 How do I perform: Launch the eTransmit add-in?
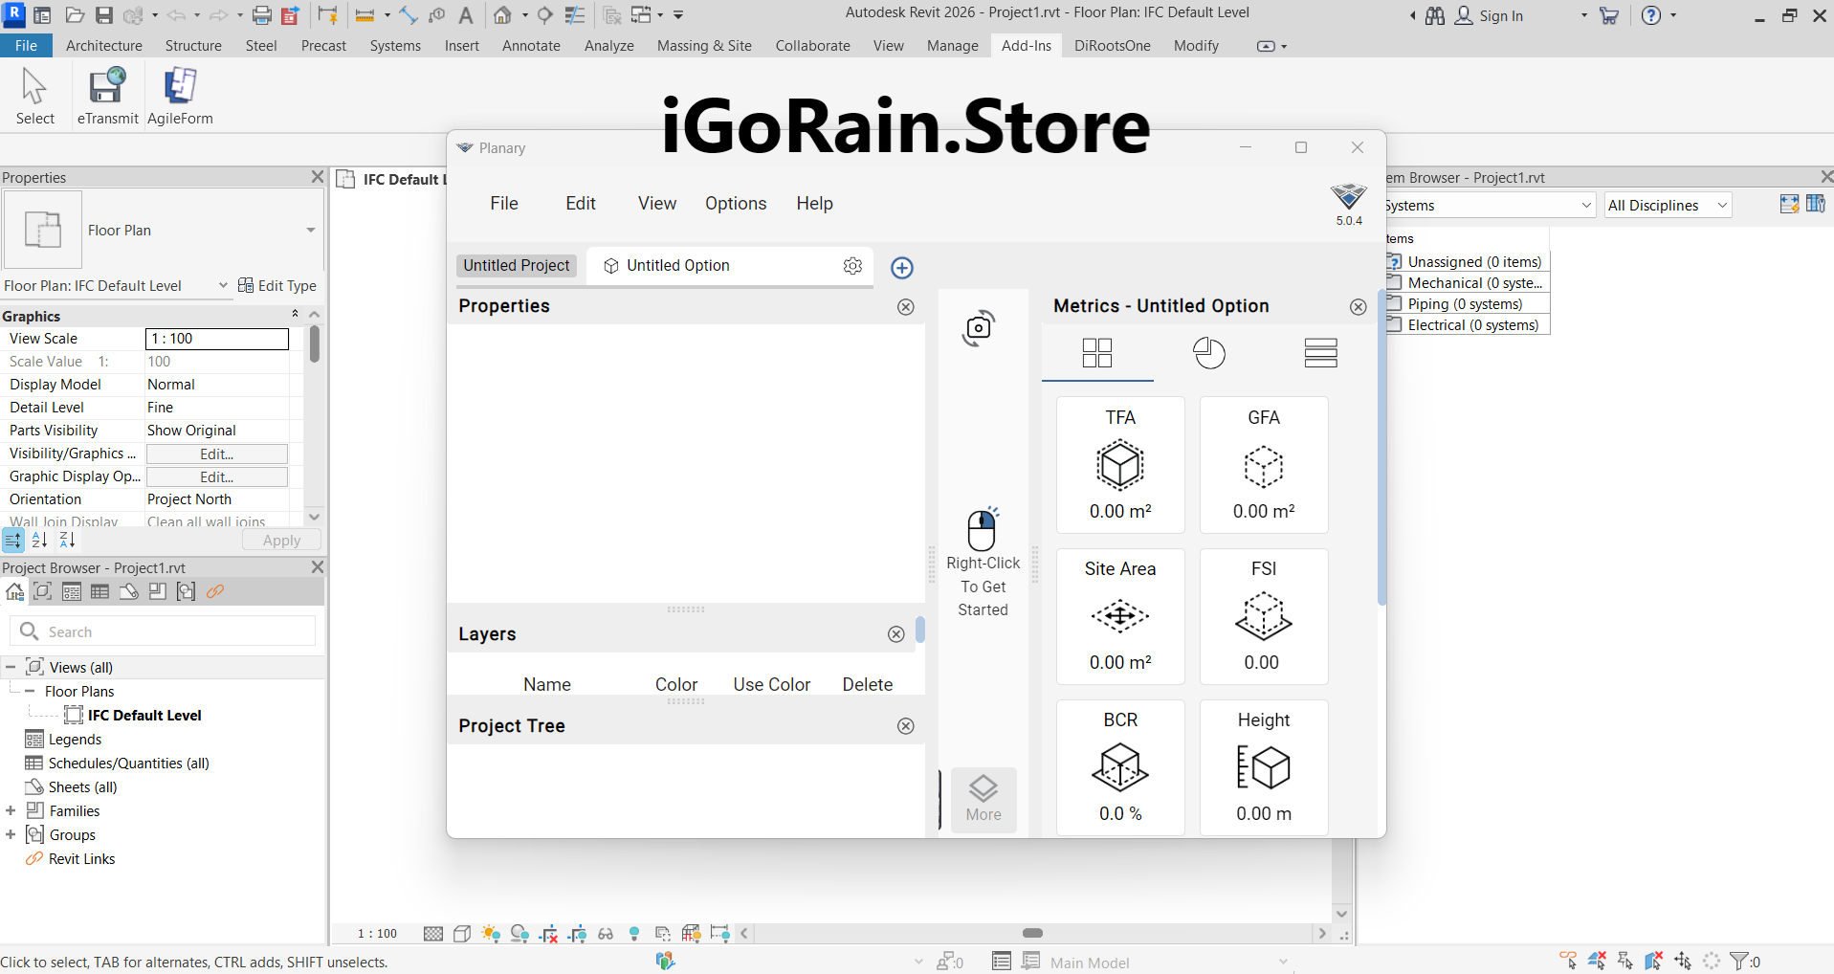pyautogui.click(x=107, y=96)
